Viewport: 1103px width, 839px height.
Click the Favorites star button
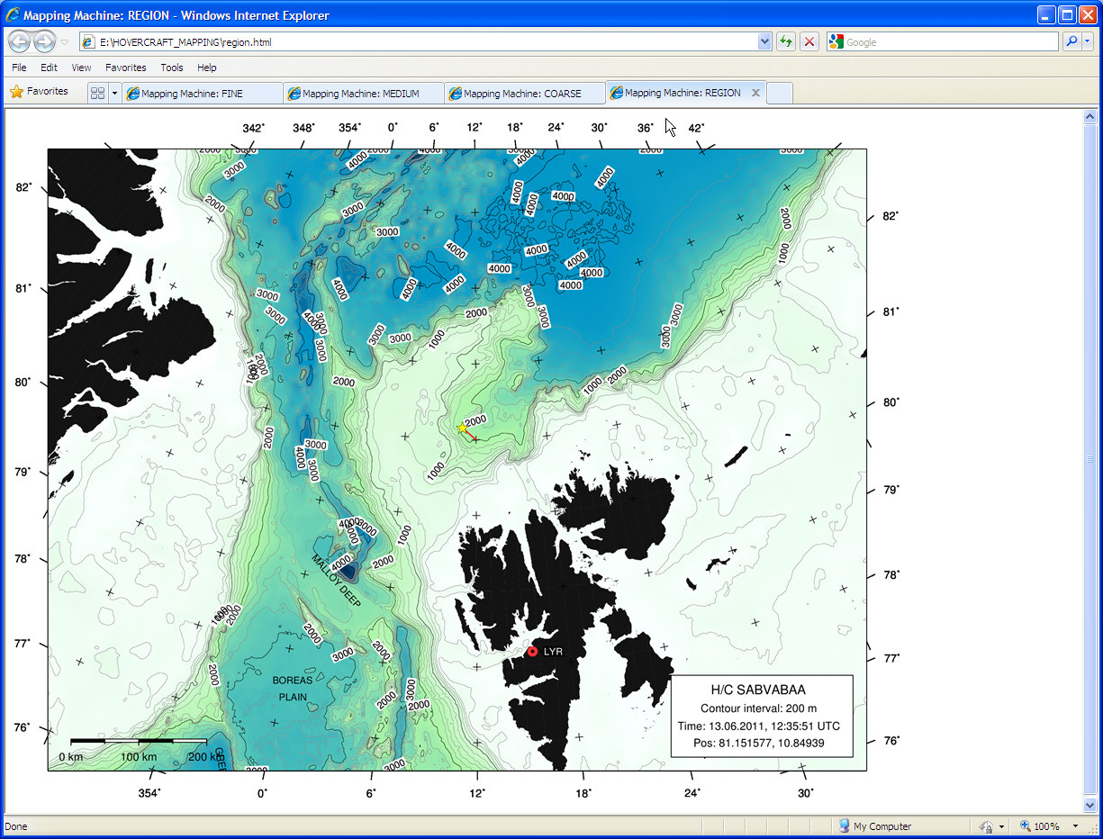click(x=39, y=91)
